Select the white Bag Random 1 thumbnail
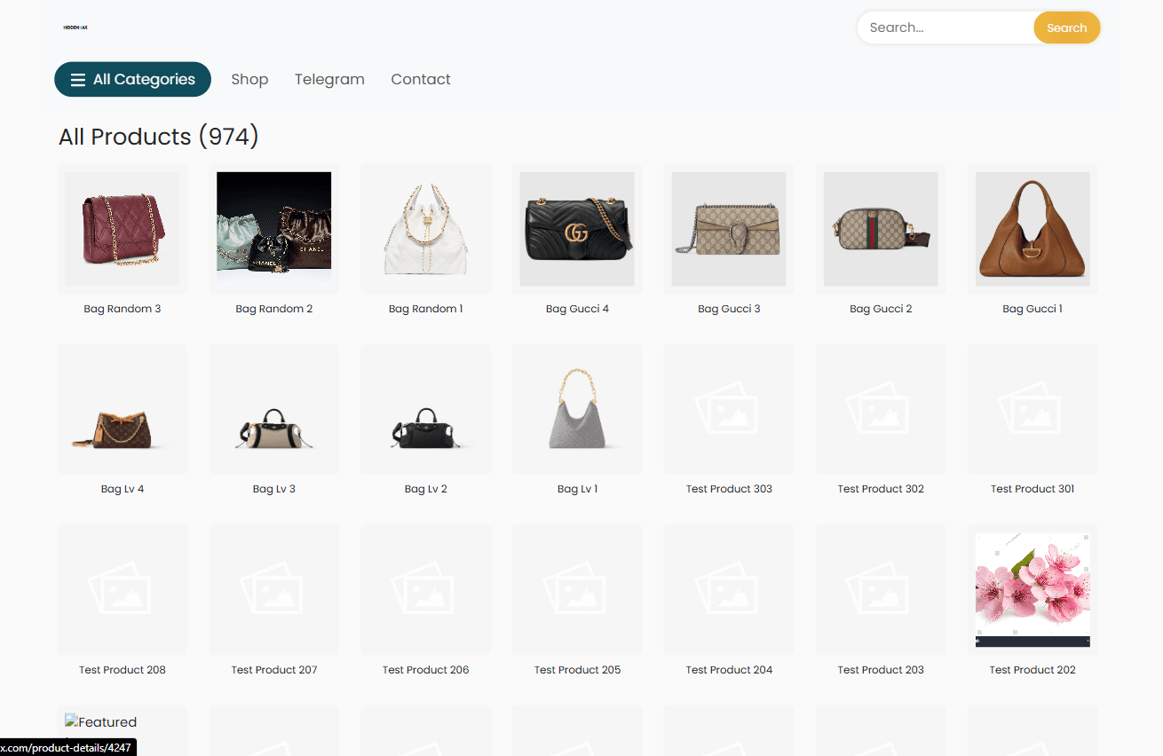 coord(426,229)
